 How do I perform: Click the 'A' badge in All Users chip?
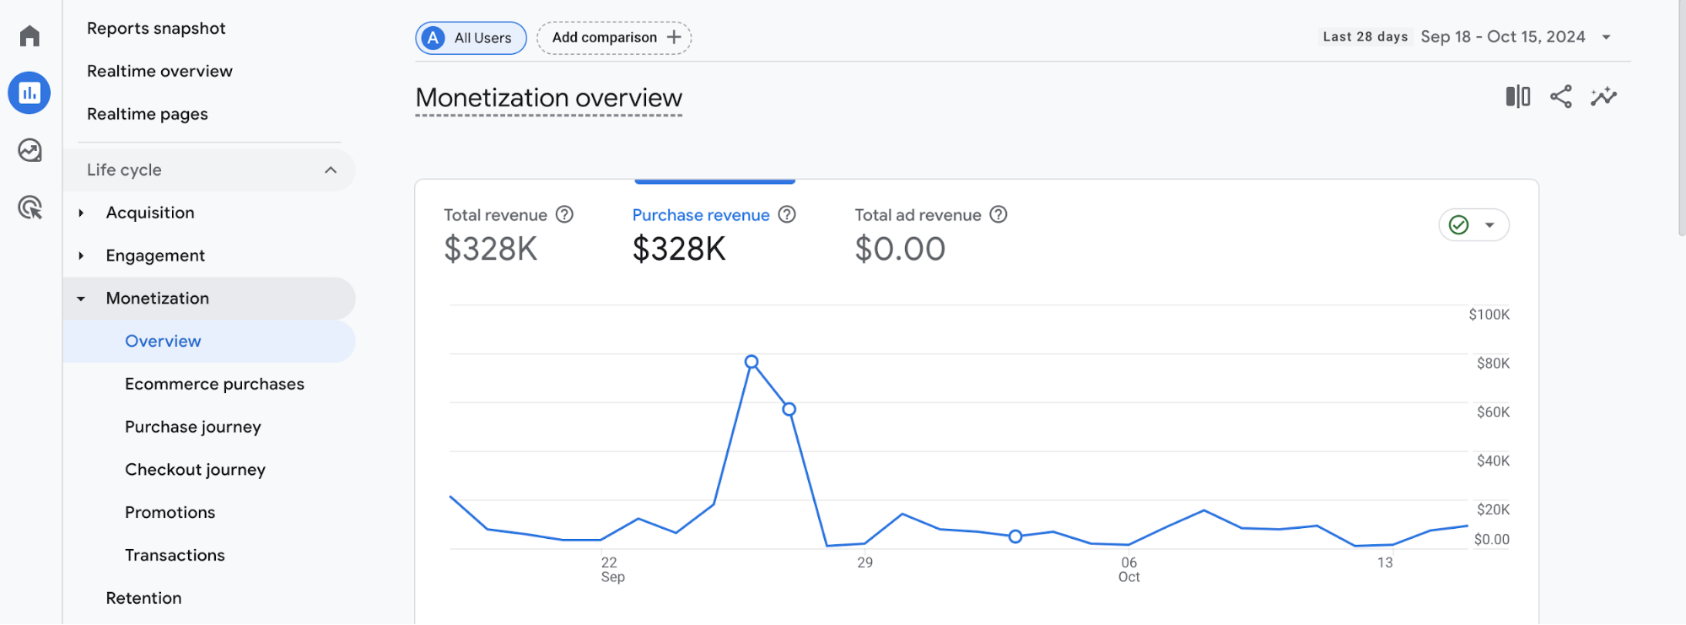(434, 38)
